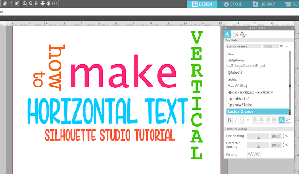Open the underline style dropdown arrow
Screen dimensions: 299x174
pyautogui.click(x=248, y=120)
